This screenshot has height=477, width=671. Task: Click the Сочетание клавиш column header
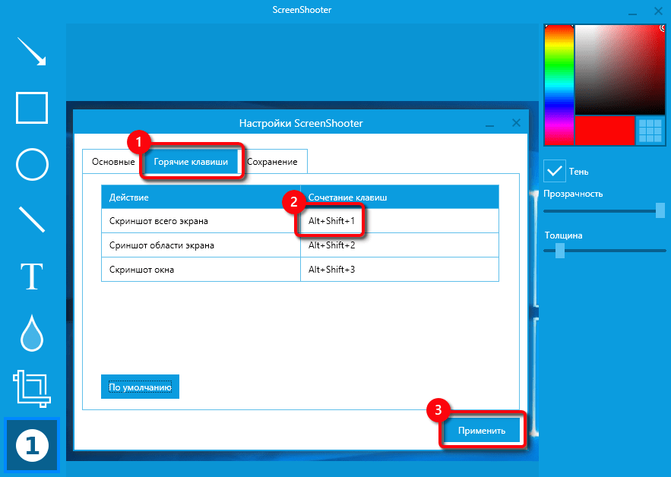pos(400,197)
